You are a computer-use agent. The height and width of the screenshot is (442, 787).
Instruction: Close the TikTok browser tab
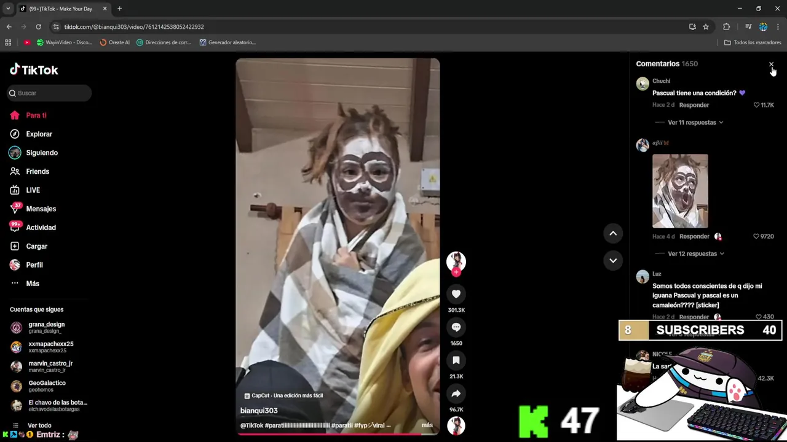click(105, 9)
